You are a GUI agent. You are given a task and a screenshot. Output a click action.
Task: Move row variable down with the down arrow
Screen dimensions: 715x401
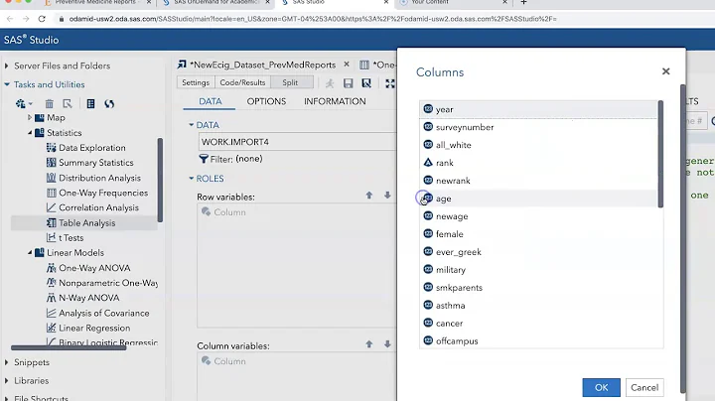[387, 195]
